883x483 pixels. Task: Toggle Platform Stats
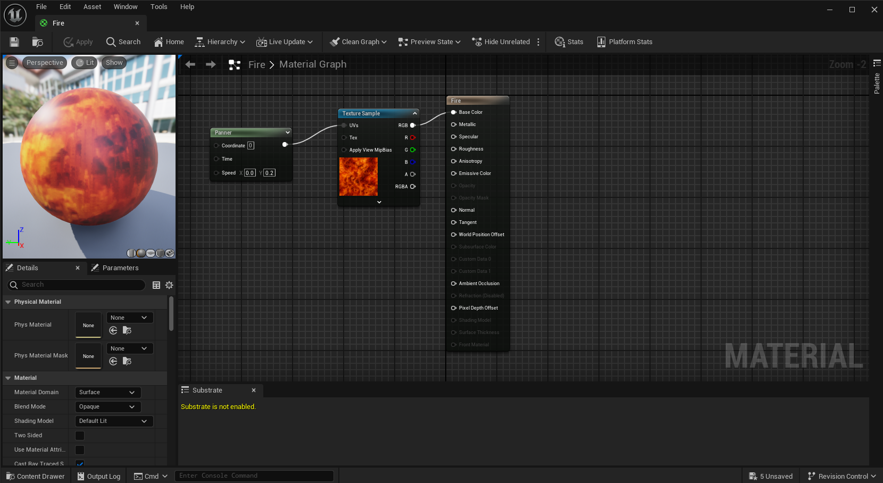click(x=624, y=42)
